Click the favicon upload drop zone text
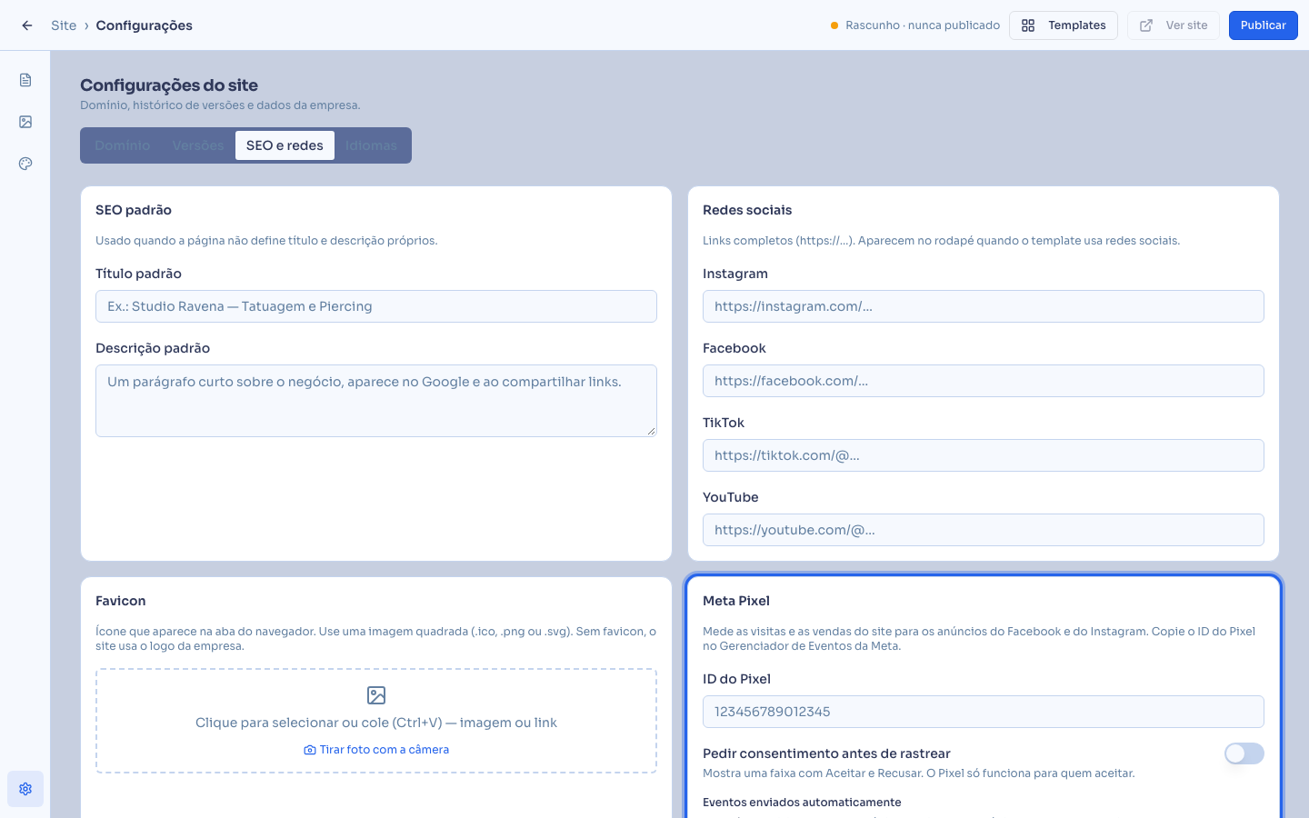 pos(376,723)
